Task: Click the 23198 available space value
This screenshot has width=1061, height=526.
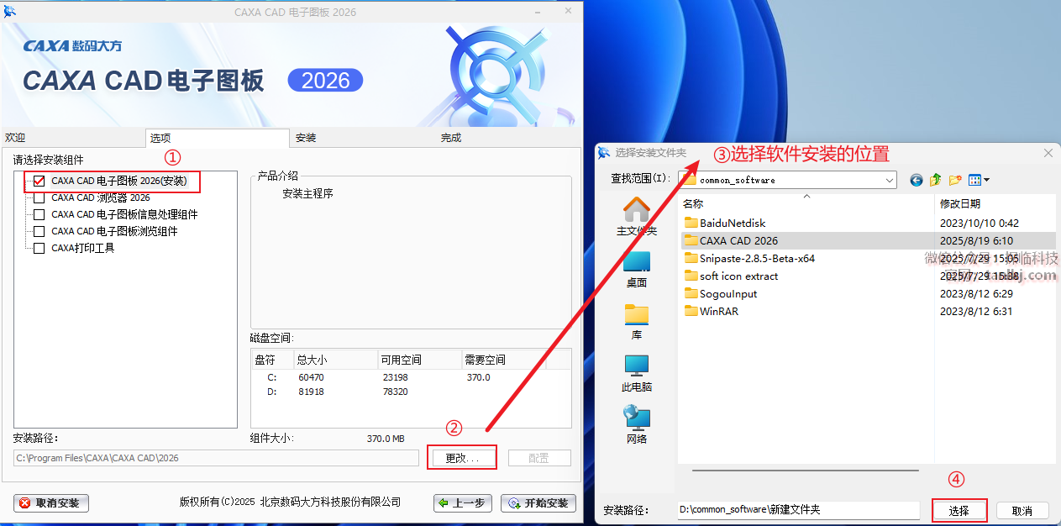Action: [x=394, y=377]
